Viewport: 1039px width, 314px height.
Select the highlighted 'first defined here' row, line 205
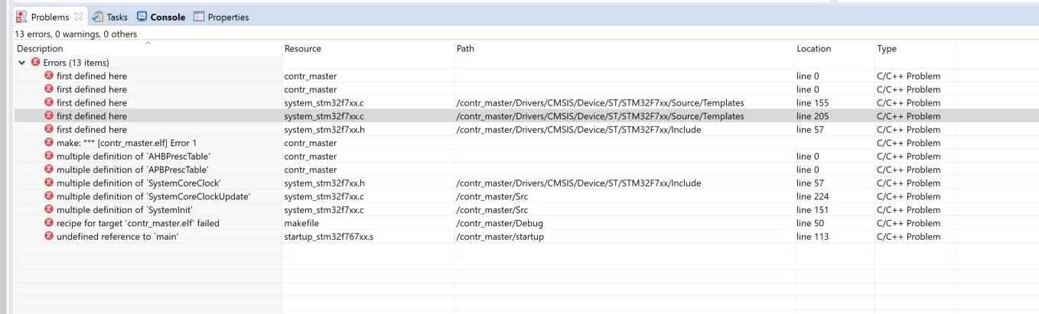coord(526,116)
